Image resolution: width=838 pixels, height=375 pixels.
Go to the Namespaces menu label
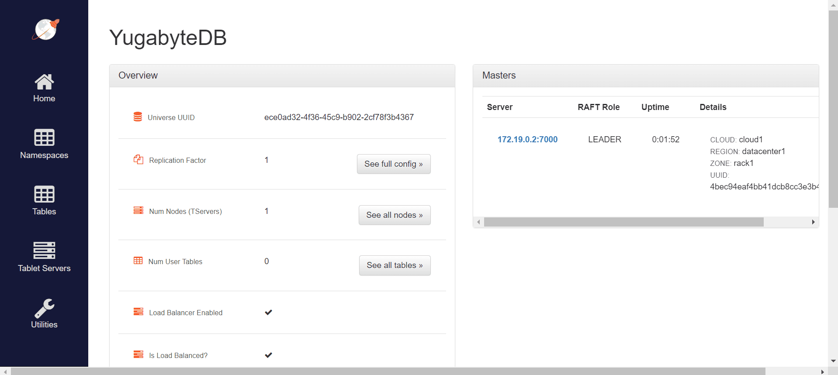click(x=44, y=155)
